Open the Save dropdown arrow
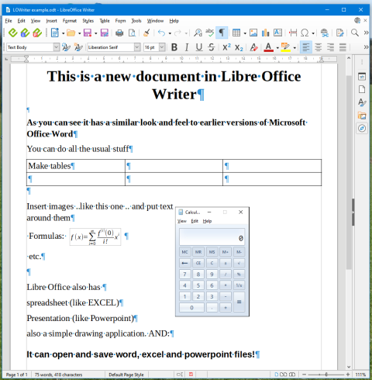The height and width of the screenshot is (380, 372). [x=95, y=33]
